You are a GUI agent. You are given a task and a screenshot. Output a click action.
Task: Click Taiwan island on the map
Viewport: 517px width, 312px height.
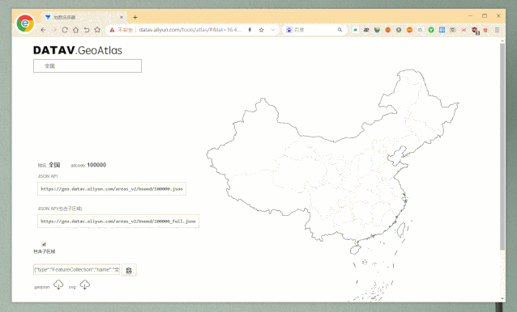(401, 230)
